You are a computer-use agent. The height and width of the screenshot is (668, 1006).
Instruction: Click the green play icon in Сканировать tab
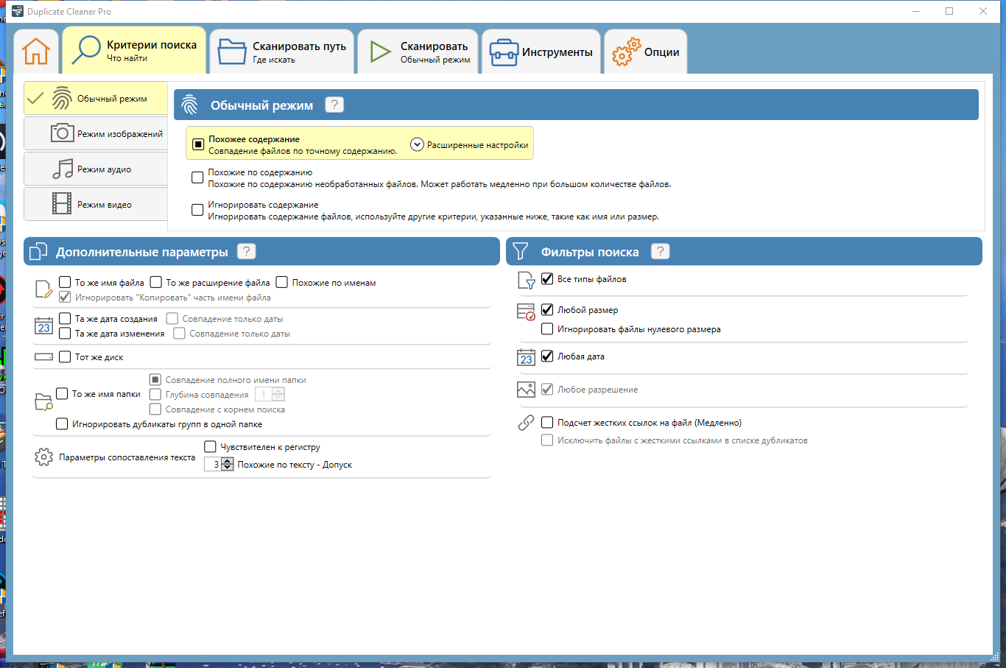tap(380, 52)
